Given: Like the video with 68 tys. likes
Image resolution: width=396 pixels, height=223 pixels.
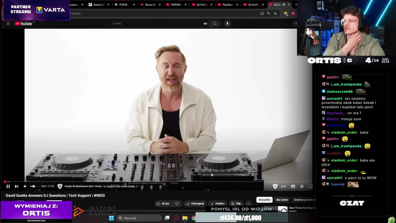Looking at the screenshot, I should click(x=163, y=203).
